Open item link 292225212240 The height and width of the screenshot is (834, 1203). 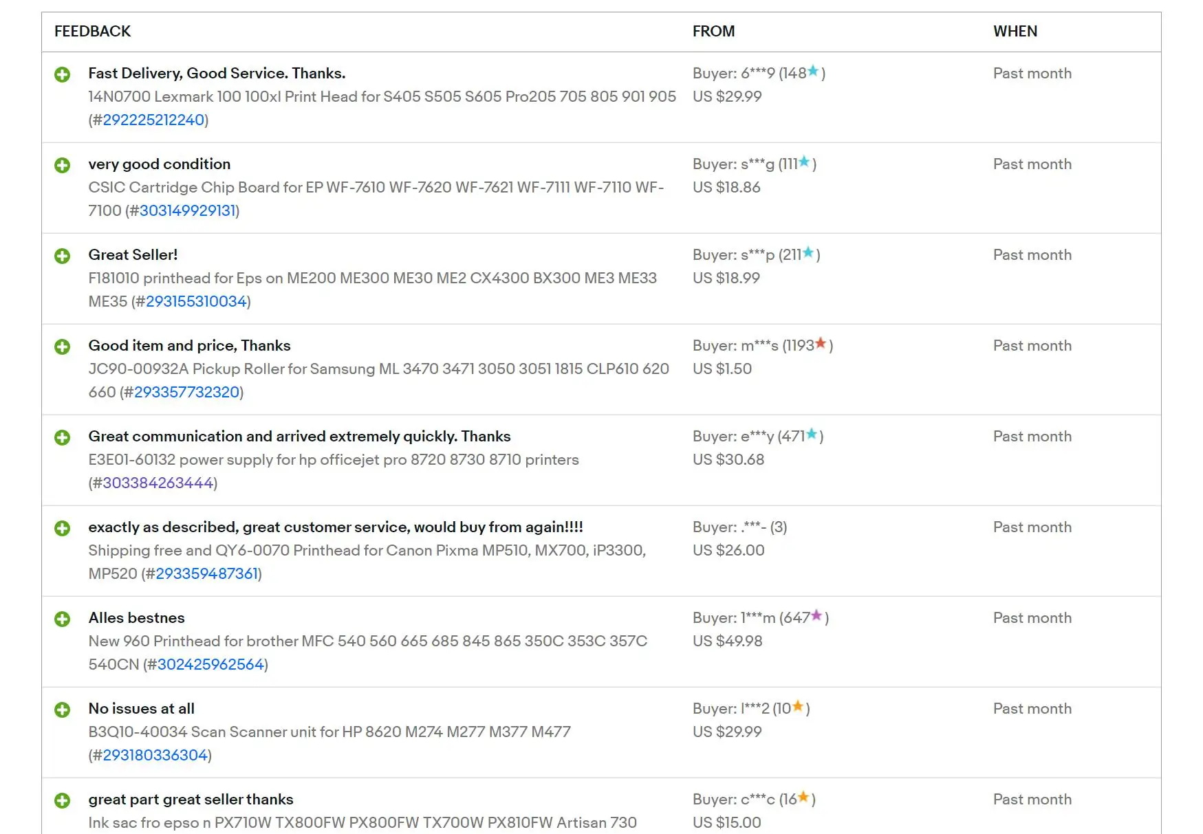(153, 120)
